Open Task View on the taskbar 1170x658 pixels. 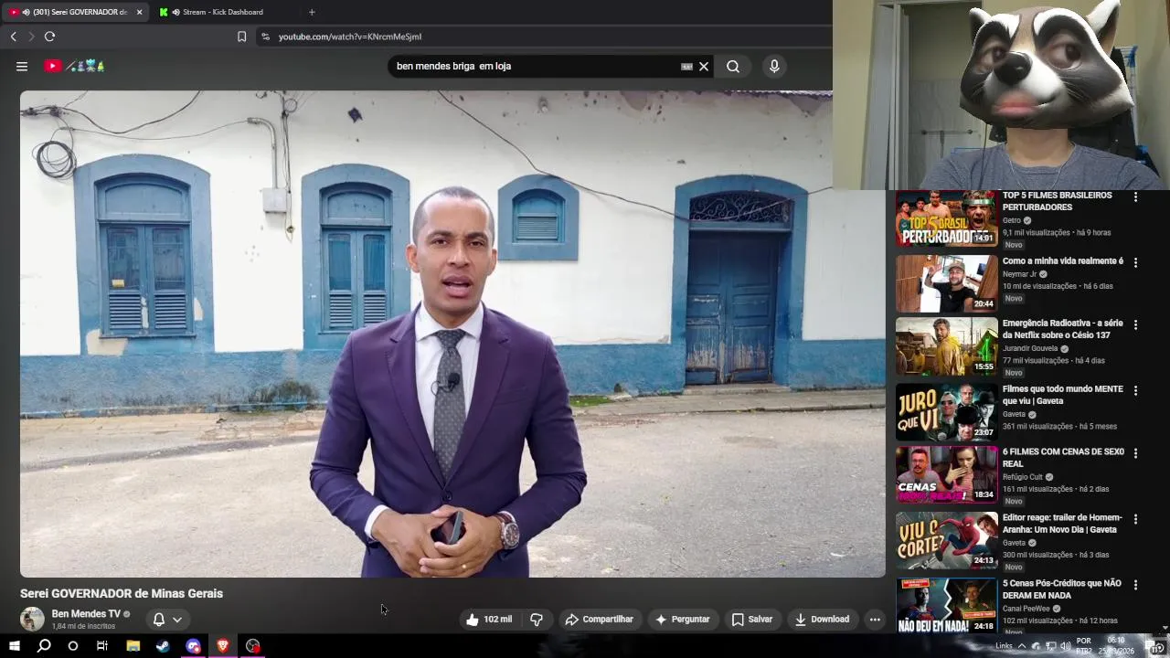102,646
